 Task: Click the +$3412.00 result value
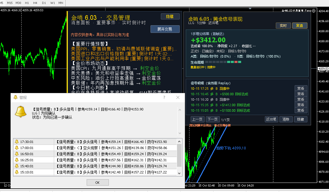point(208,40)
